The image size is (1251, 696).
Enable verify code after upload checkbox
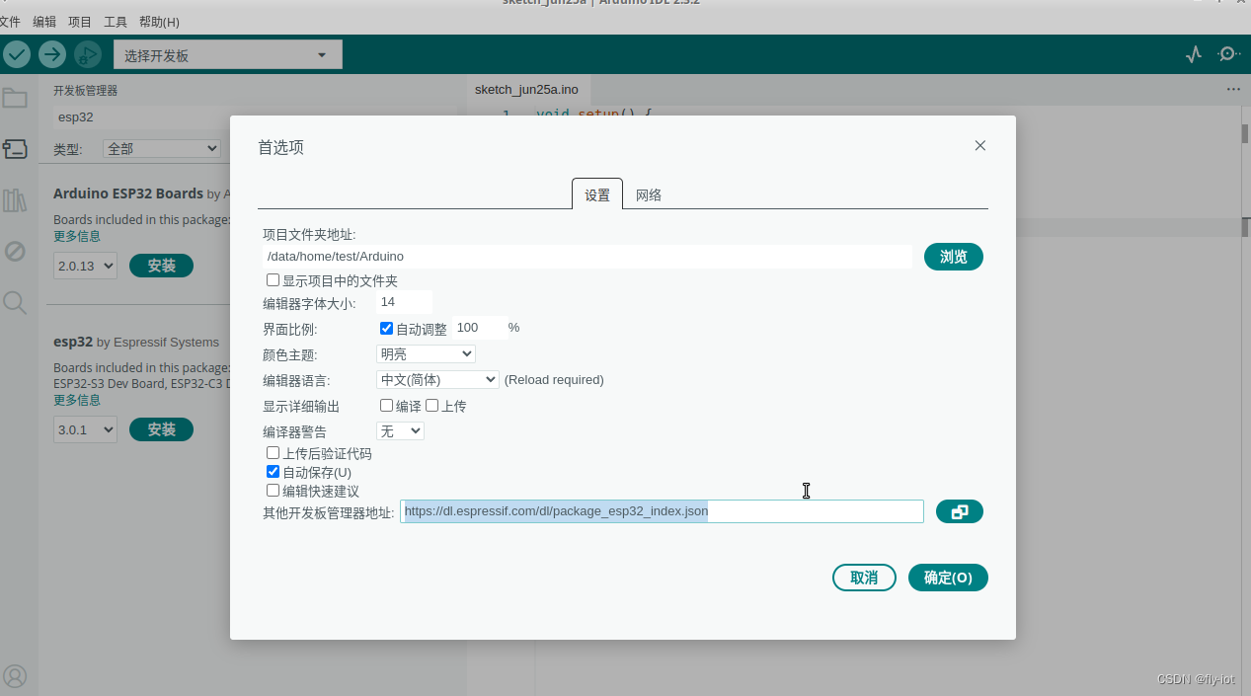274,453
